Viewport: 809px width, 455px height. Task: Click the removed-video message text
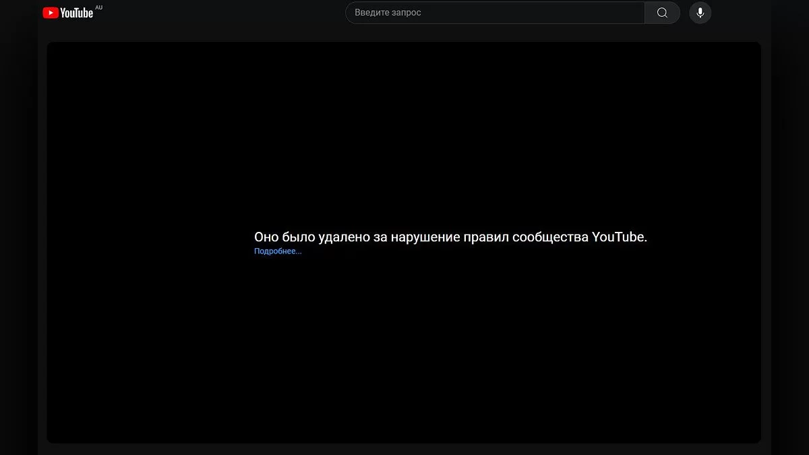pyautogui.click(x=450, y=237)
